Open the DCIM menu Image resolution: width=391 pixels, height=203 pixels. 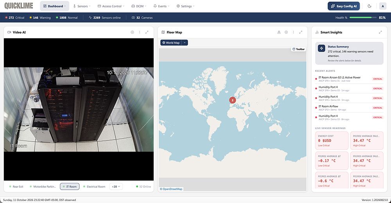pyautogui.click(x=139, y=6)
